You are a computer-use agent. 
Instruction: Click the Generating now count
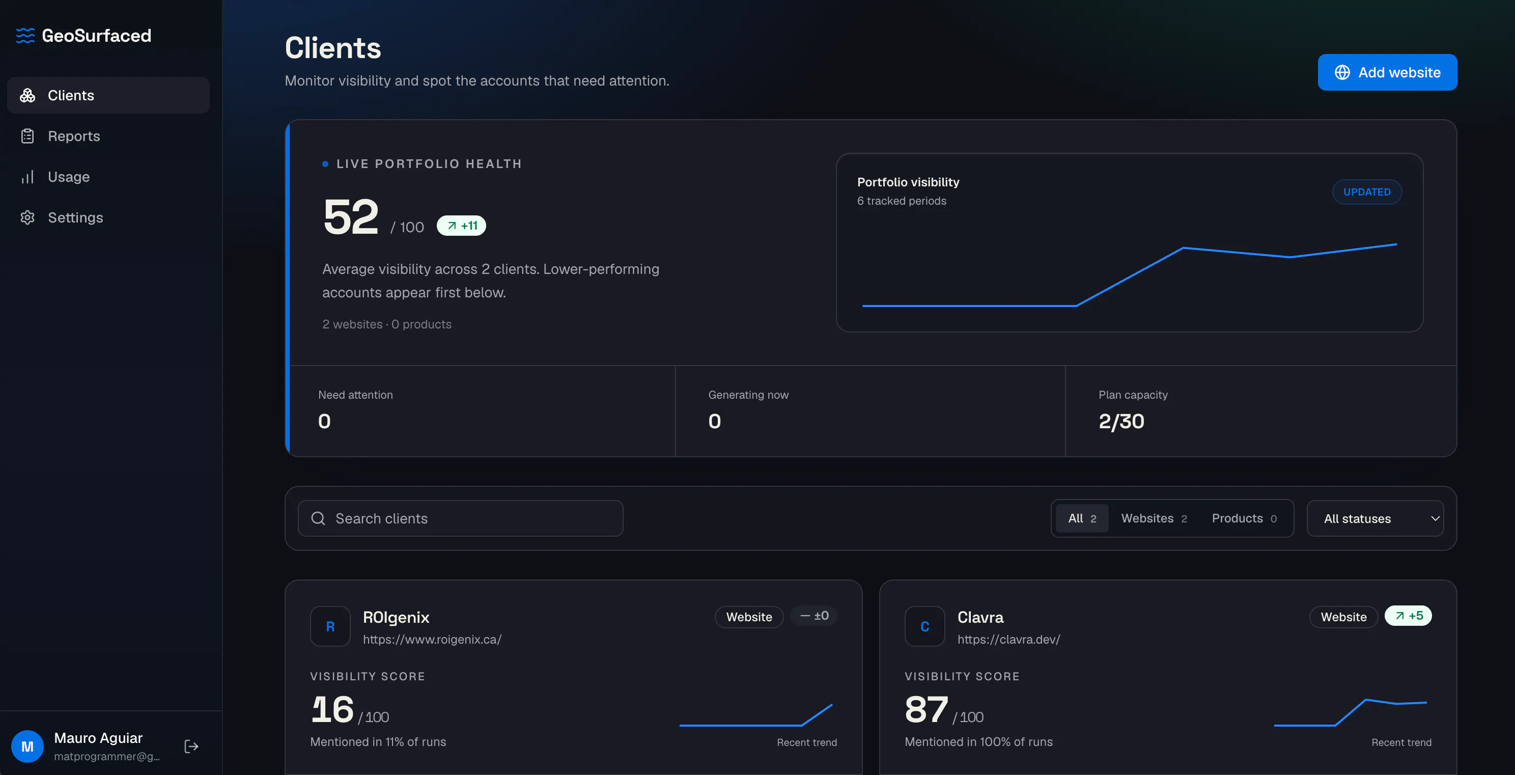(715, 421)
